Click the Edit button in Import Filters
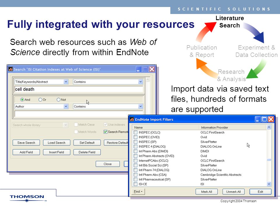This screenshot has width=280, height=210. click(x=260, y=192)
